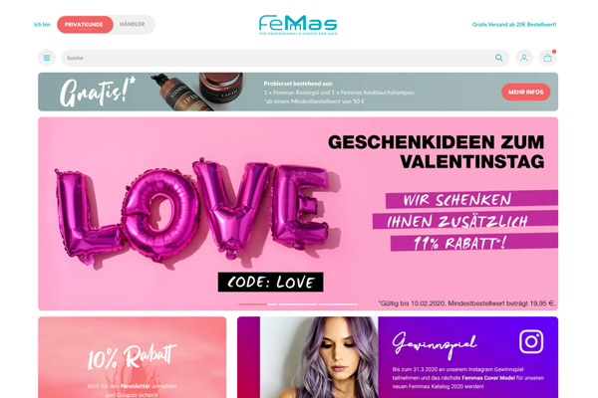Open the shopping cart icon

tap(547, 58)
